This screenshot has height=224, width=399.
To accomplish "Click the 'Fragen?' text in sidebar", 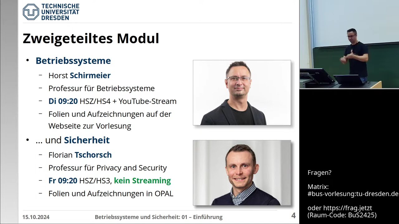I will (320, 173).
